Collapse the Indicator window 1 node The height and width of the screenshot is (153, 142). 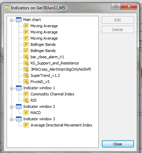11,89
